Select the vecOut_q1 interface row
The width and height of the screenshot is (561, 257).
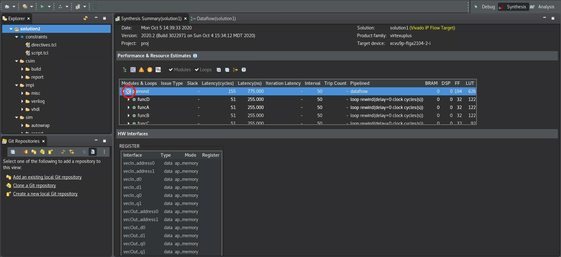(171, 252)
